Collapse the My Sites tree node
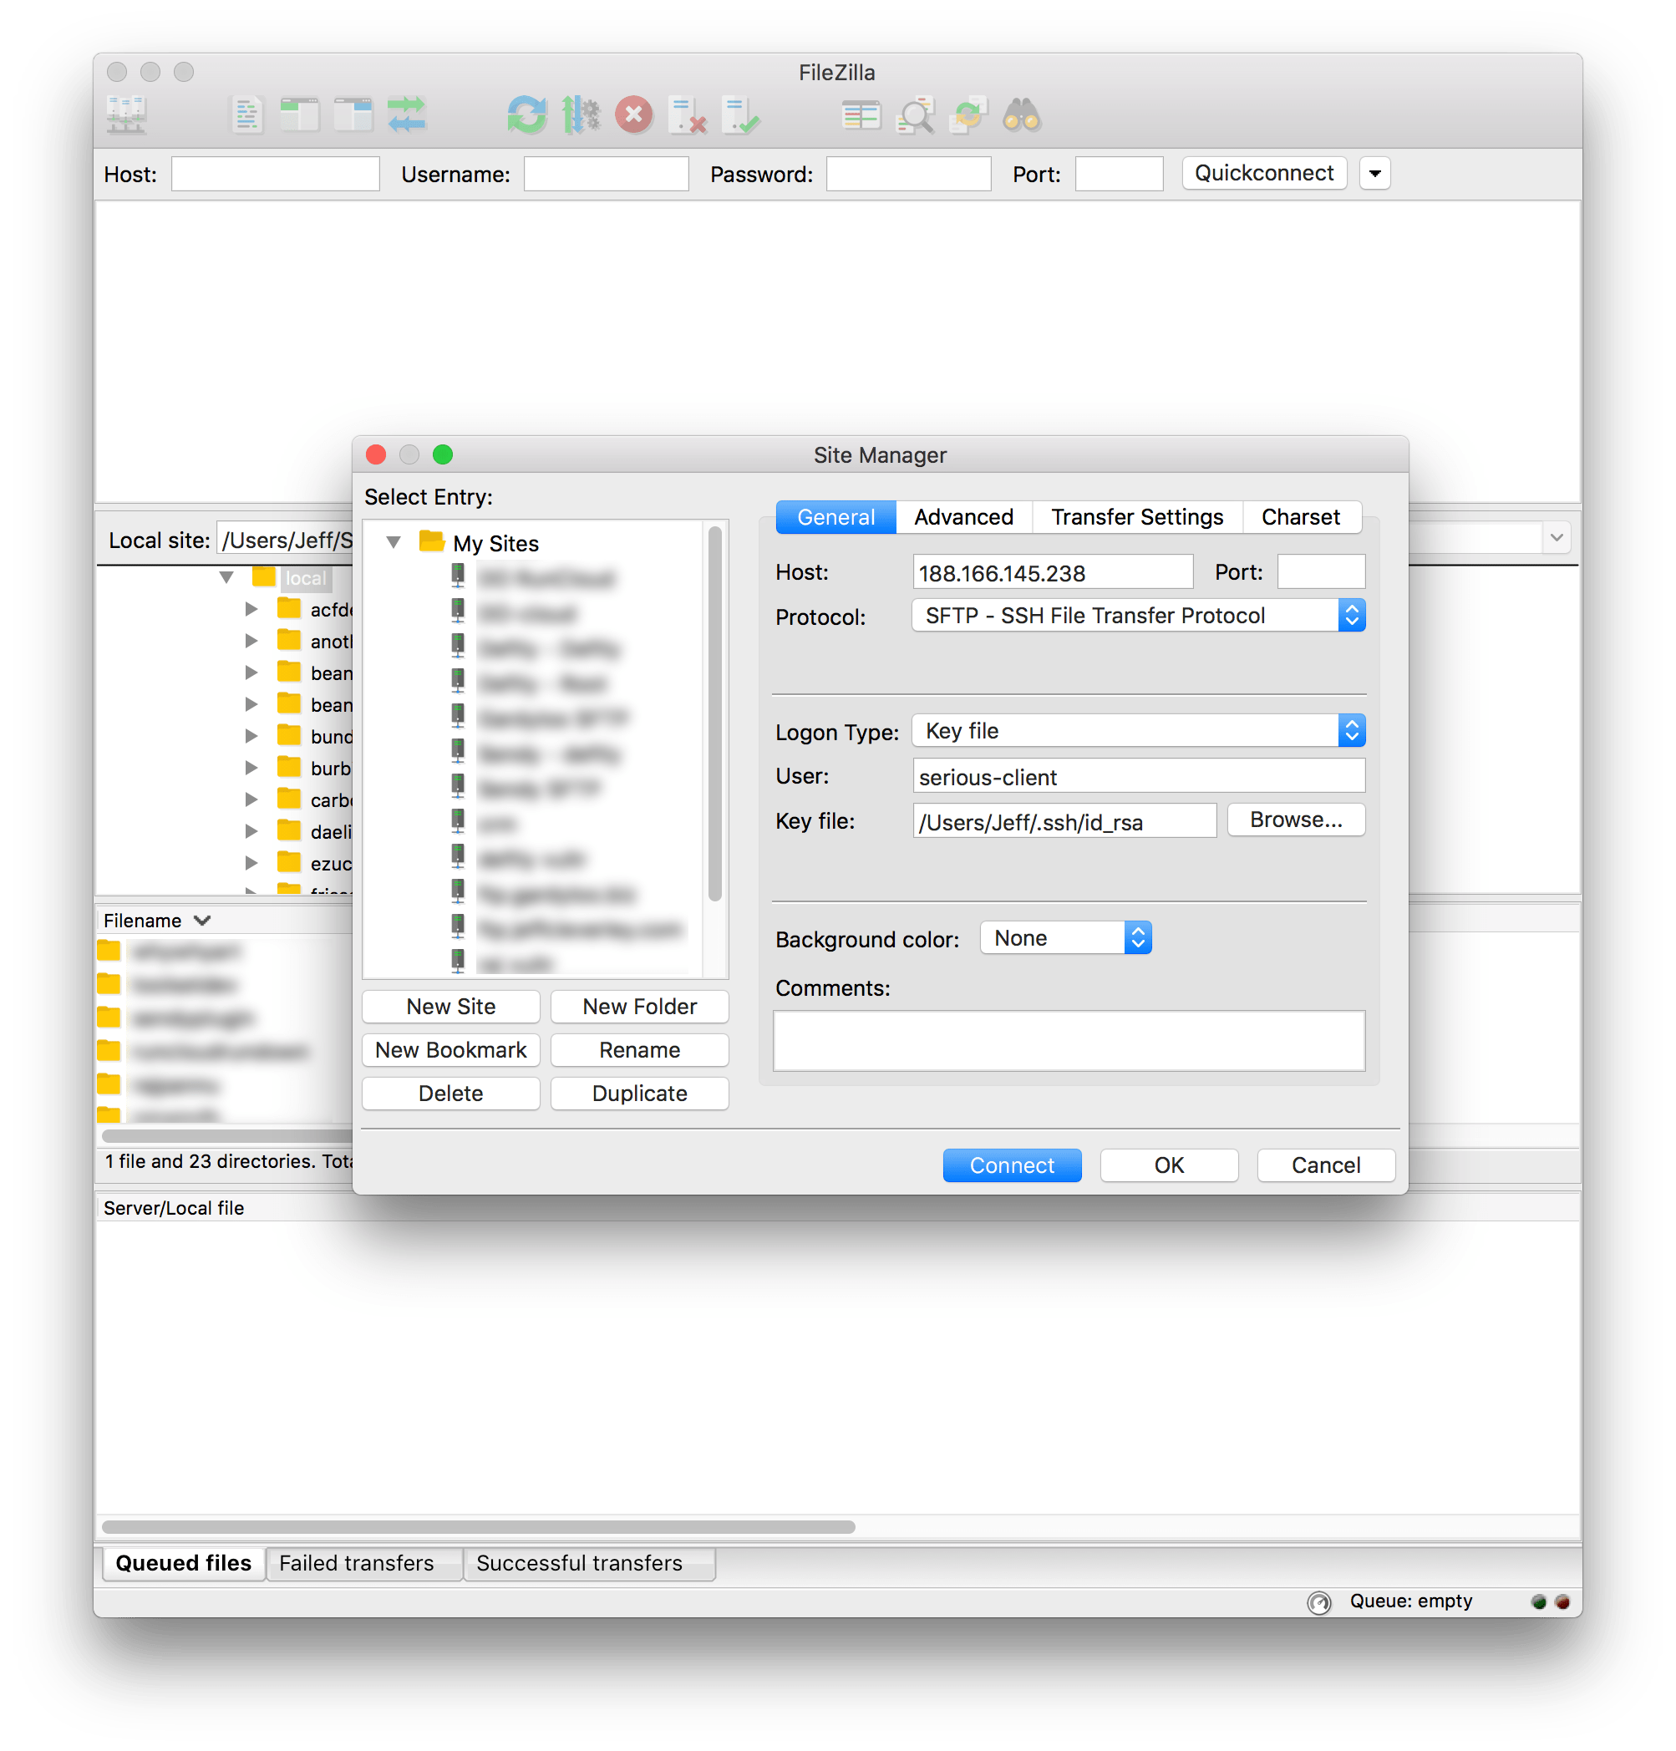 tap(393, 542)
